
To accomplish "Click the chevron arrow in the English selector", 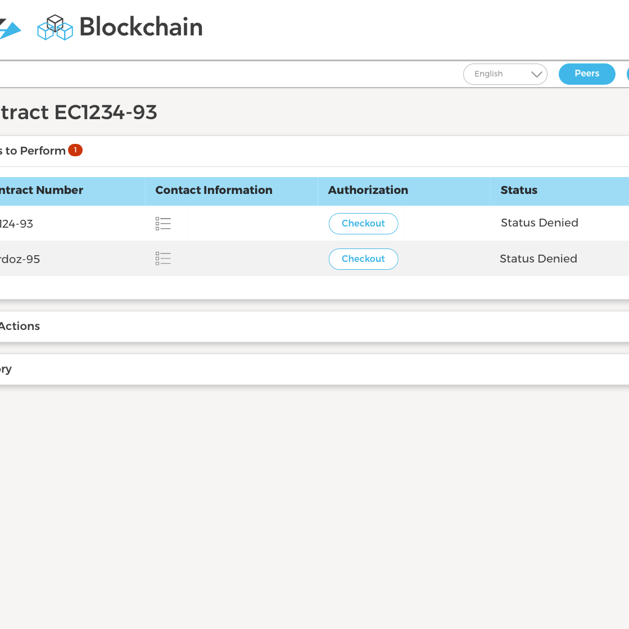I will click(x=536, y=74).
